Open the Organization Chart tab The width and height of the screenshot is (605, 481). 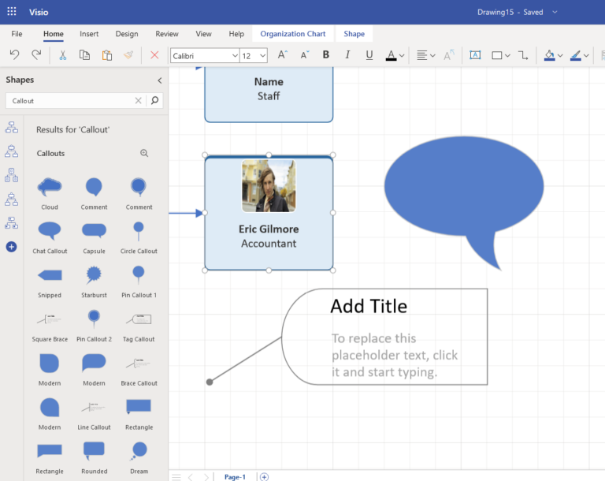click(x=292, y=34)
